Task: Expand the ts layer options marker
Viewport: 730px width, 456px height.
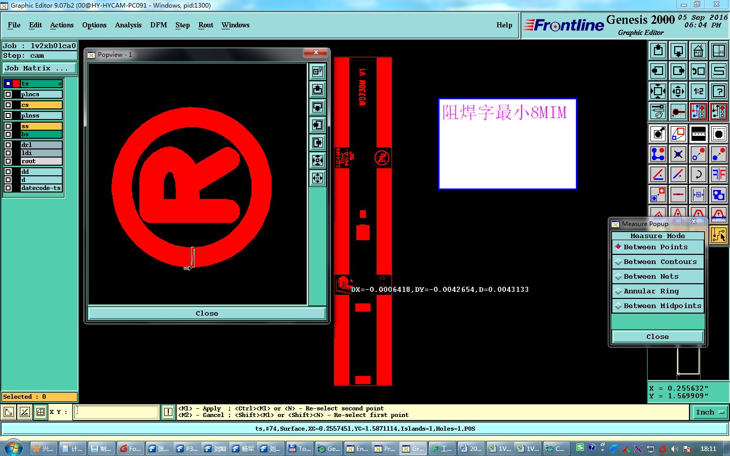Action: (60, 84)
